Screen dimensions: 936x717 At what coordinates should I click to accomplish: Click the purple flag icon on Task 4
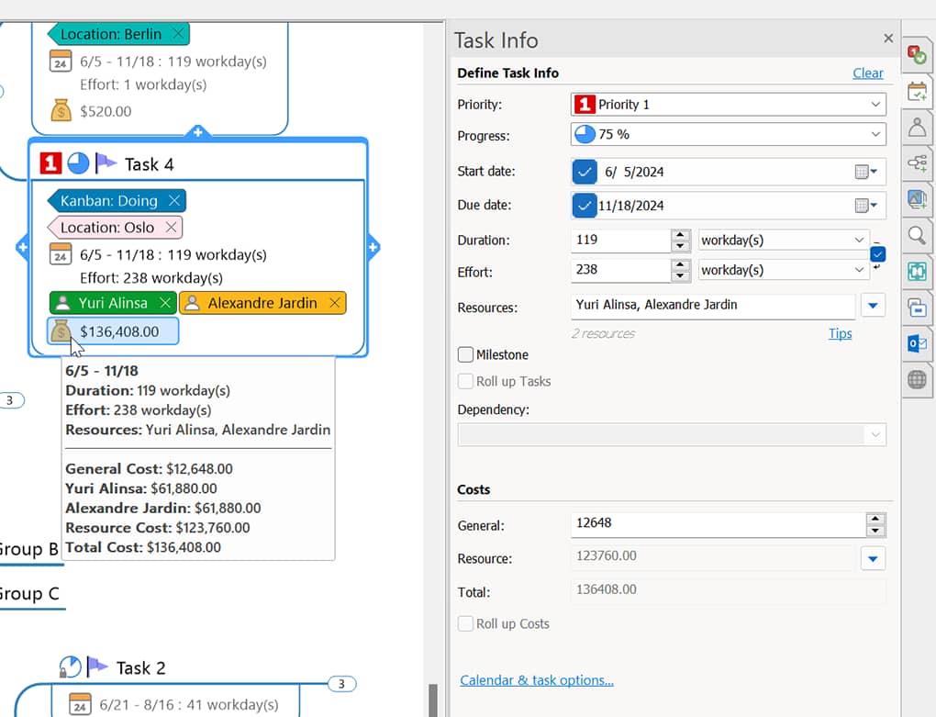106,163
